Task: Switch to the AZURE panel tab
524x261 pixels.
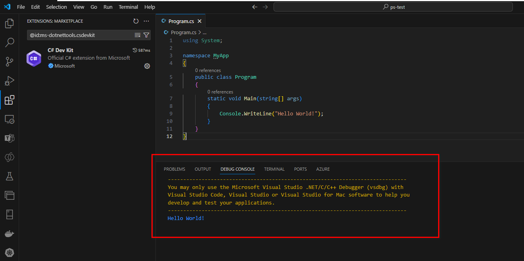Action: [323, 169]
